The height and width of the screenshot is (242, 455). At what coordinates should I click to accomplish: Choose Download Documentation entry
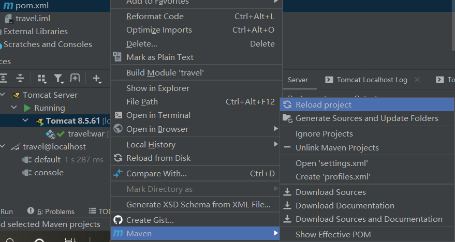click(367, 205)
